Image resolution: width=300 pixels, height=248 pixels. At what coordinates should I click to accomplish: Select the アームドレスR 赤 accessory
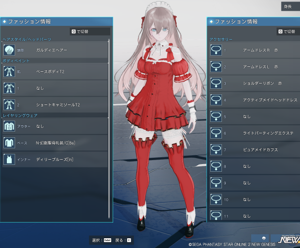pos(255,50)
